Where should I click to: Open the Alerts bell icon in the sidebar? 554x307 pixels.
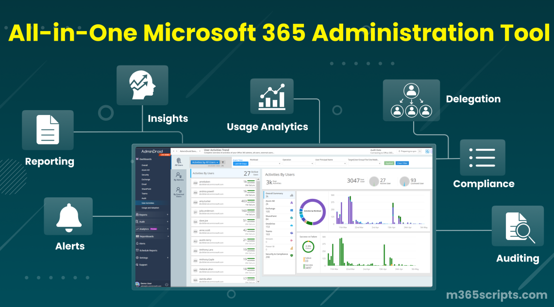pos(137,243)
